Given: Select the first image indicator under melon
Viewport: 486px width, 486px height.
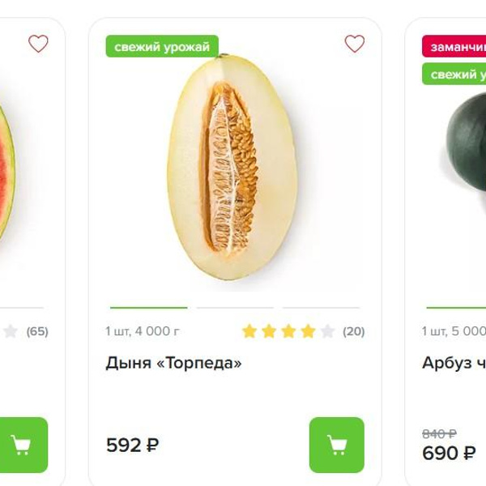Looking at the screenshot, I should coord(148,308).
